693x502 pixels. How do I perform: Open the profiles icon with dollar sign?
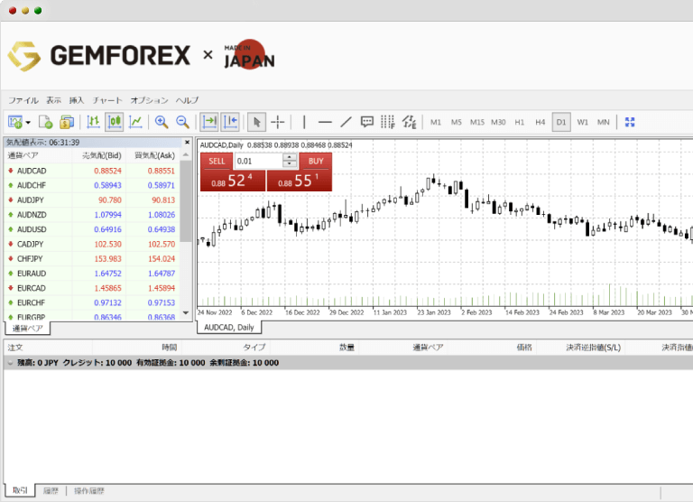click(x=67, y=122)
